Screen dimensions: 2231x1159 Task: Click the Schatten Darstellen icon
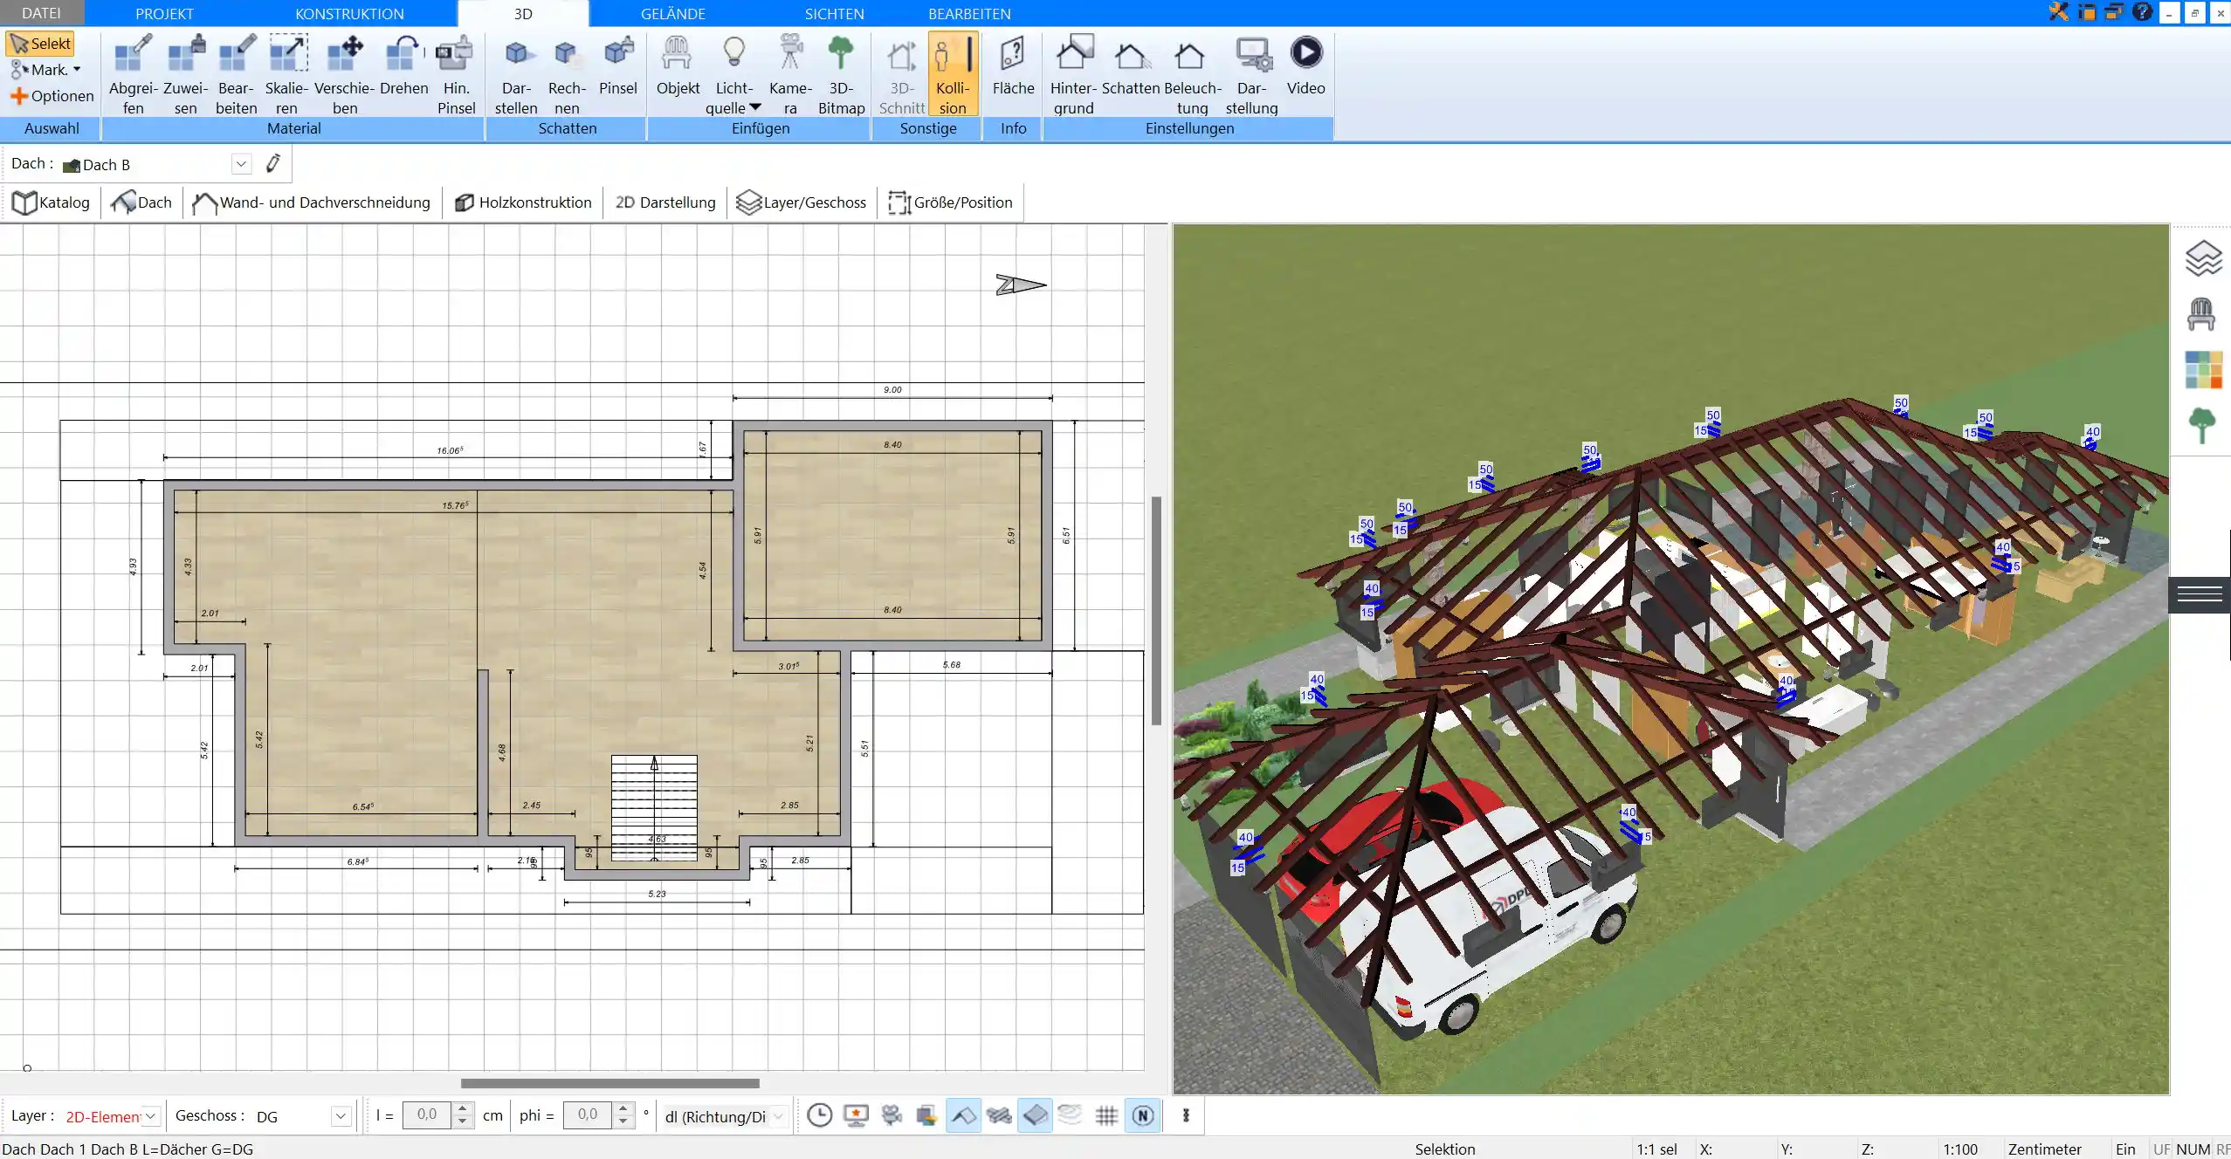pos(516,74)
